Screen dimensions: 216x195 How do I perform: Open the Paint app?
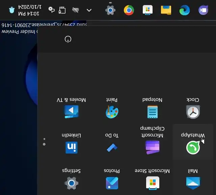click(x=112, y=108)
